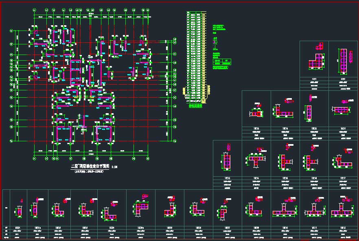Select the yellow structural floor height table
Image resolution: width=359 pixels, height=241 pixels.
196,55
